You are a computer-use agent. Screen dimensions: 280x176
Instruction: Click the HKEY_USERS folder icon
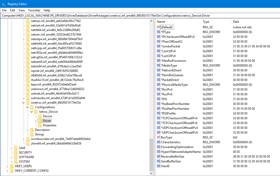(x=11, y=166)
